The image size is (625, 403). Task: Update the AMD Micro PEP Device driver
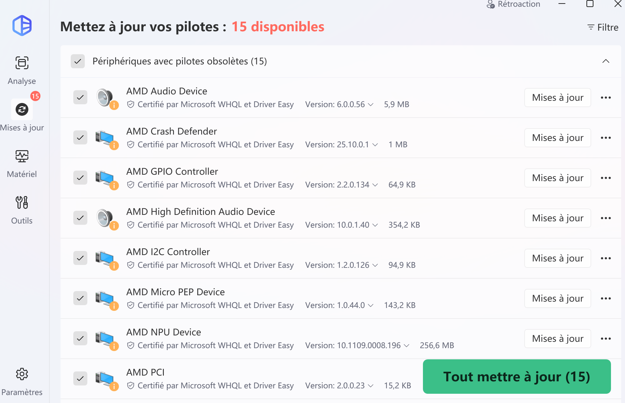point(558,298)
